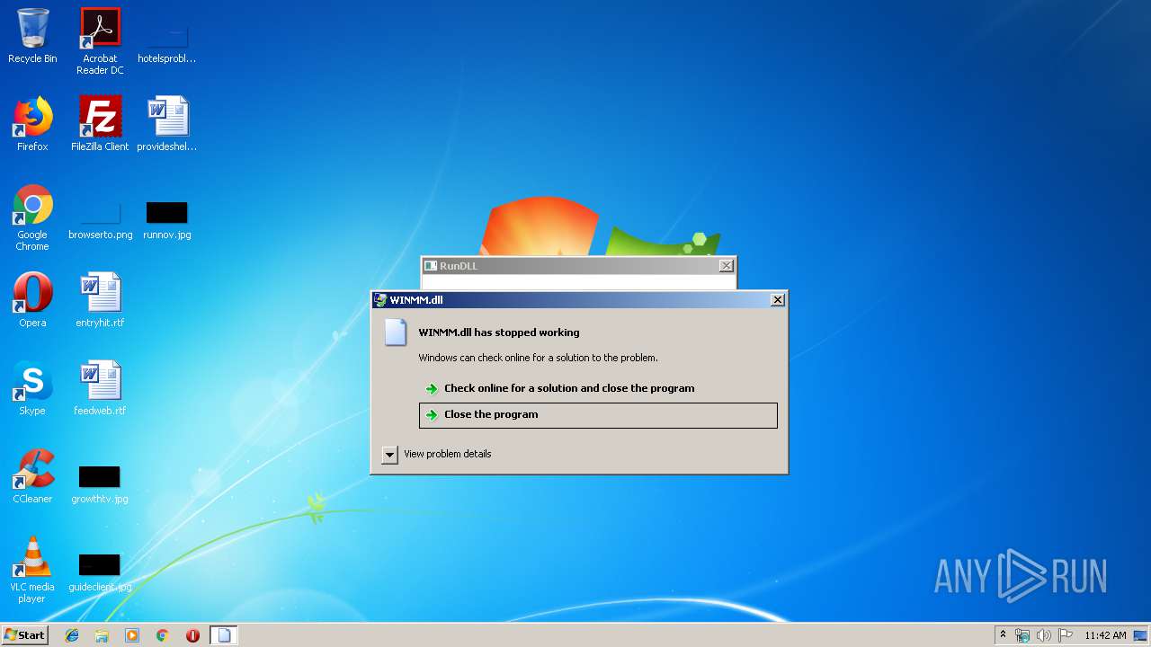Open Windows Media Player taskbar icon
This screenshot has width=1151, height=647.
click(132, 635)
